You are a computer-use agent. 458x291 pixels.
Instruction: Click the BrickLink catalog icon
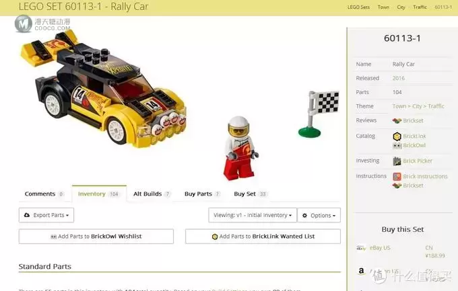pyautogui.click(x=397, y=136)
